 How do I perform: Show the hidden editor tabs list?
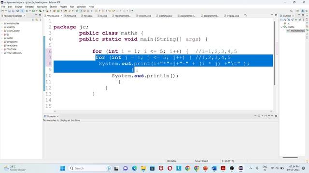tap(246, 16)
